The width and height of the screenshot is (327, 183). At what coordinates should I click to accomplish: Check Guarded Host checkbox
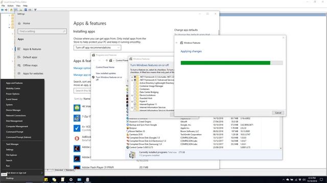click(135, 98)
